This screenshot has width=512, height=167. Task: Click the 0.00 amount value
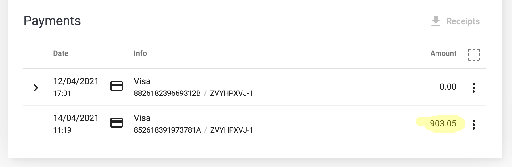tap(448, 87)
